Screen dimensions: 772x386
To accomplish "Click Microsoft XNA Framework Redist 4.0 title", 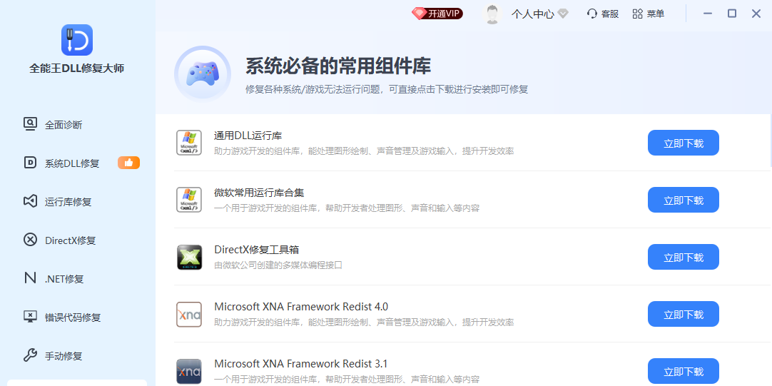I will 301,307.
